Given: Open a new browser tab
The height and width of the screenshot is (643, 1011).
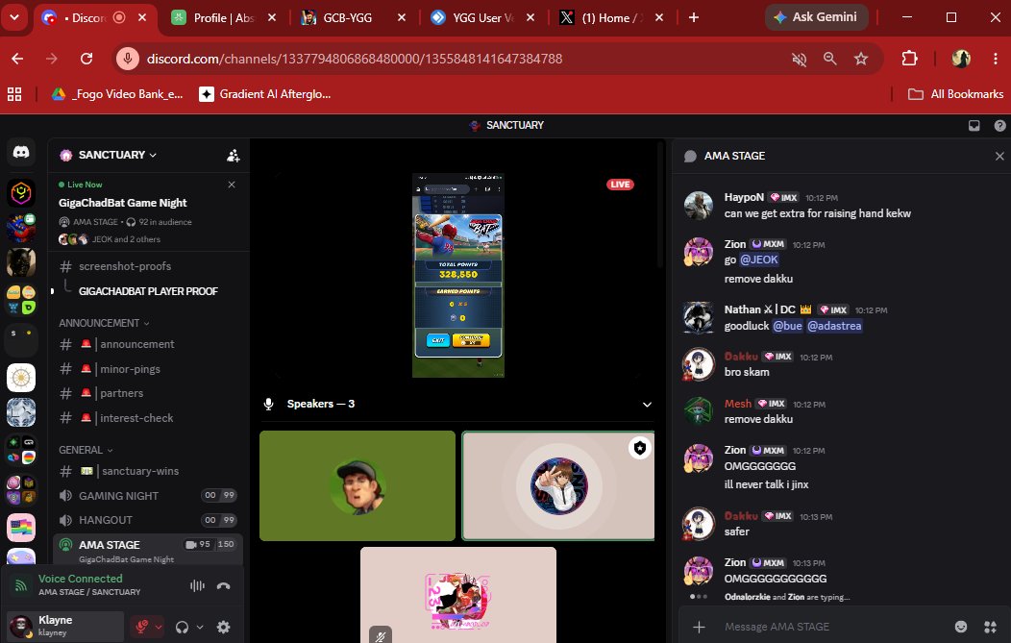Looking at the screenshot, I should (x=694, y=18).
